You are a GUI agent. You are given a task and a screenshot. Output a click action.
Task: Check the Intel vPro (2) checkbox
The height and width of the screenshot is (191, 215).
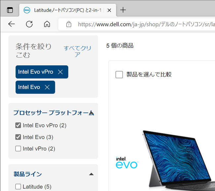[18, 149]
